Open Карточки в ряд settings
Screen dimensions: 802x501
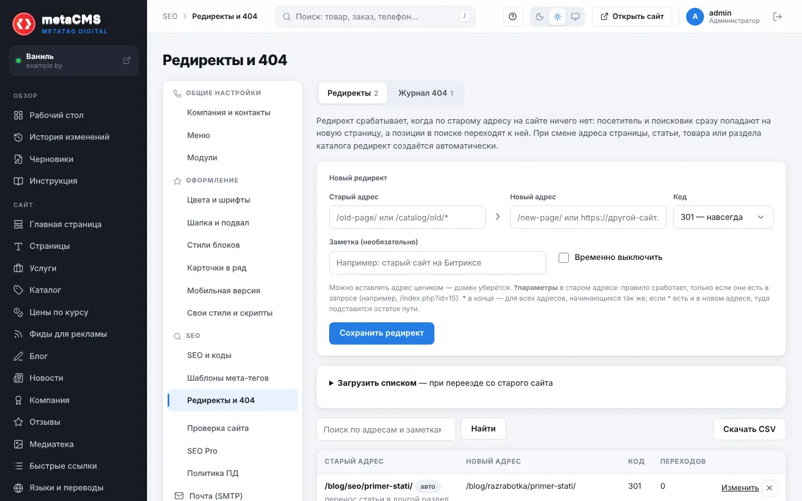[233, 268]
